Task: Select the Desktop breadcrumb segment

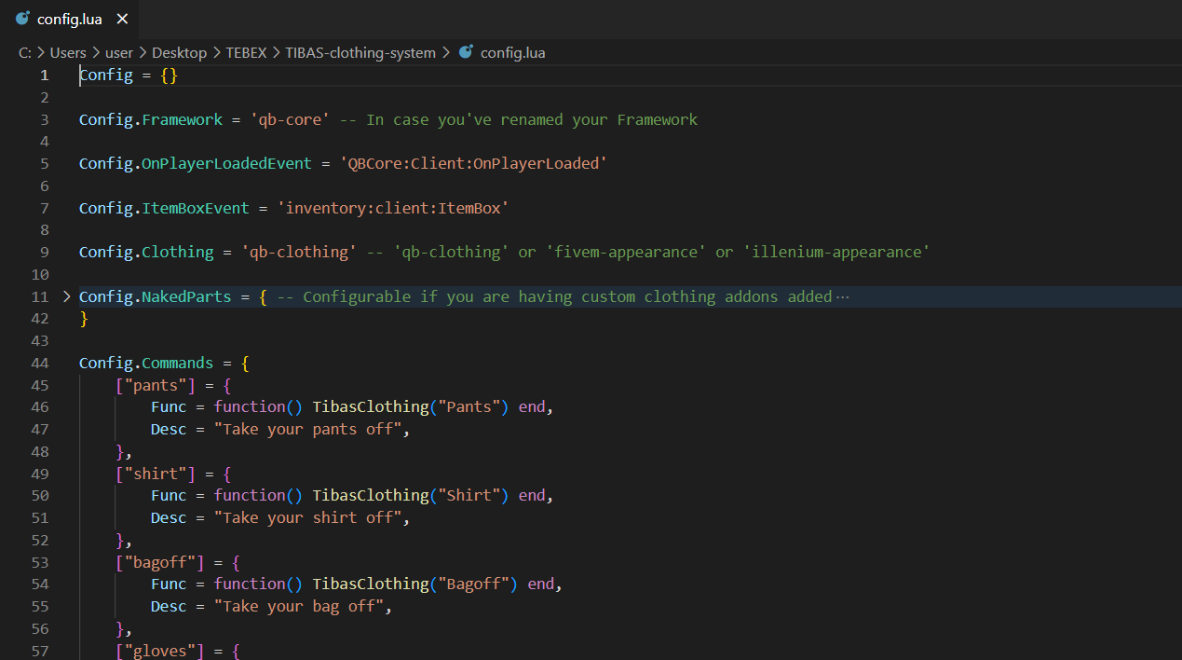Action: [179, 52]
